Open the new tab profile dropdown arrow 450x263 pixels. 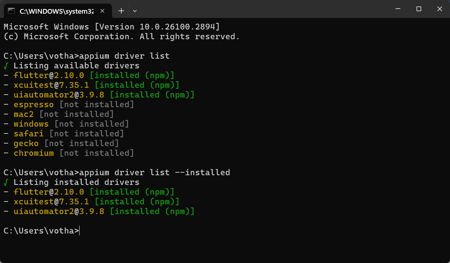(x=135, y=11)
